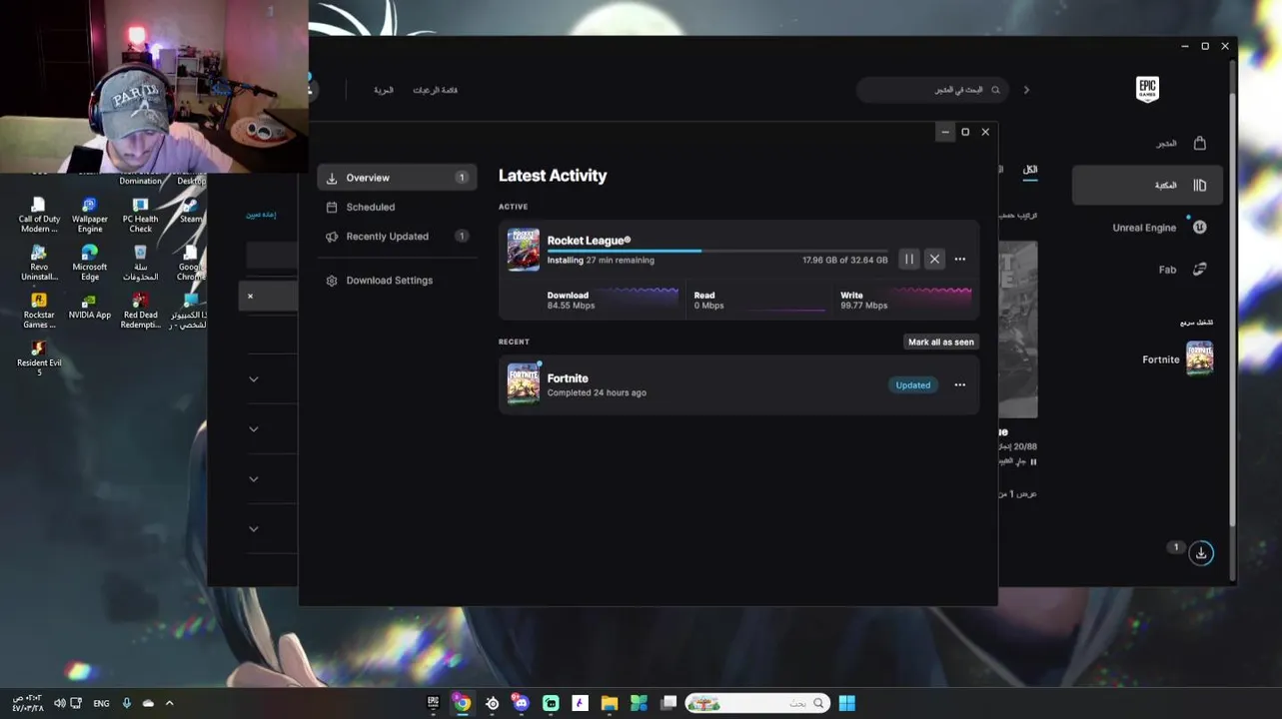1282x719 pixels.
Task: Open the Recycle Bin desktop icon
Action: [x=140, y=263]
